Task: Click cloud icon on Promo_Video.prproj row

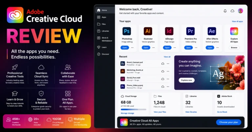Action: pyautogui.click(x=163, y=86)
